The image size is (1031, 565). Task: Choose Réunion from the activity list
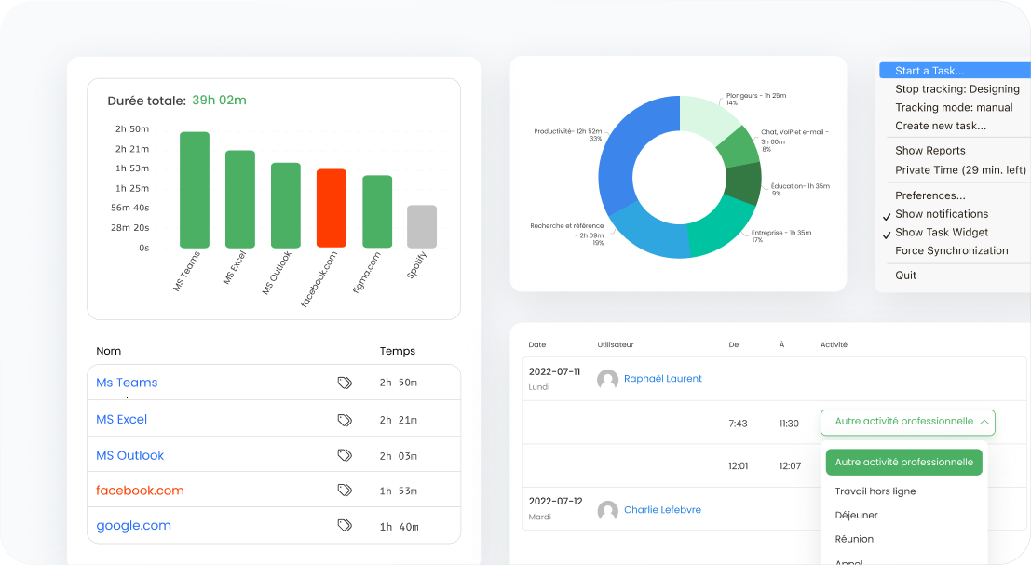point(854,539)
